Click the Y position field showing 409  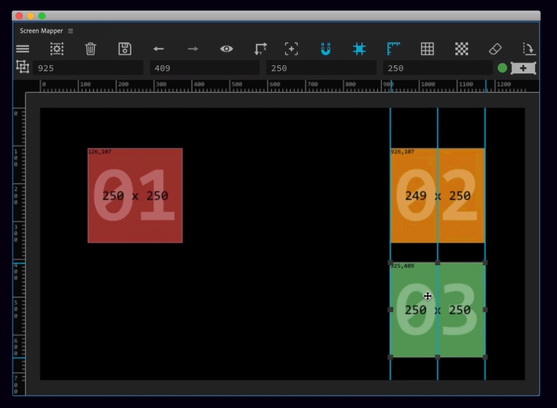click(204, 68)
